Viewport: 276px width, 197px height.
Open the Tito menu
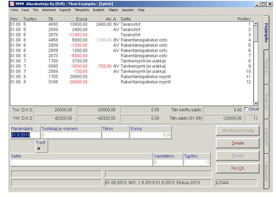(x=35, y=10)
